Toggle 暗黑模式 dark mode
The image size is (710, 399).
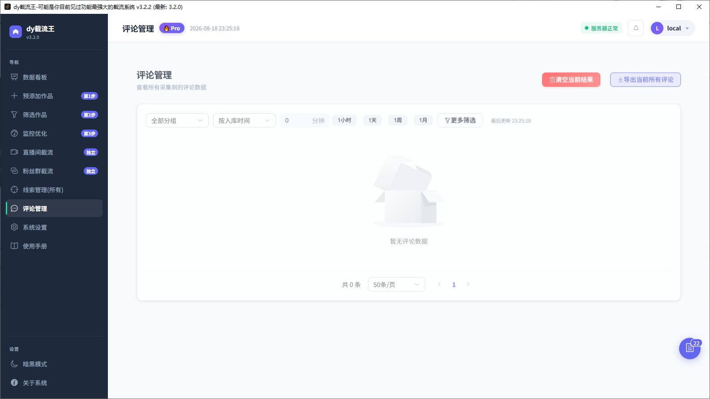(54, 364)
